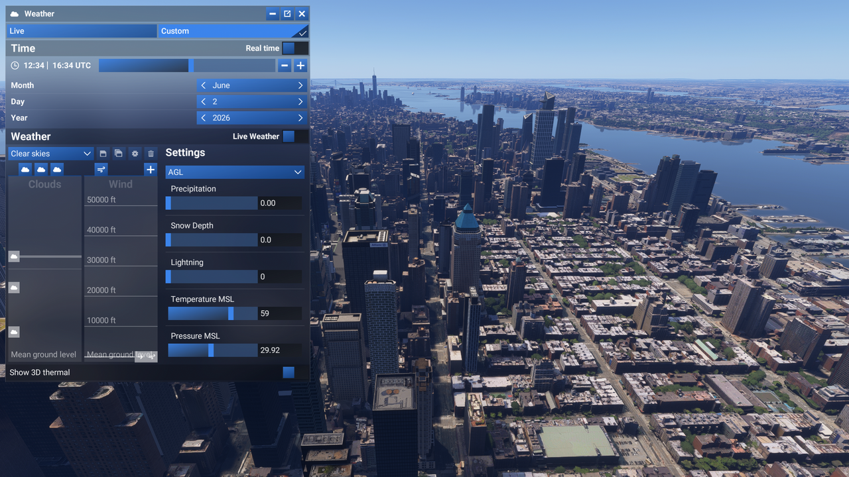The image size is (849, 477).
Task: Click the Snow Depth value field 0.0
Action: (x=281, y=240)
